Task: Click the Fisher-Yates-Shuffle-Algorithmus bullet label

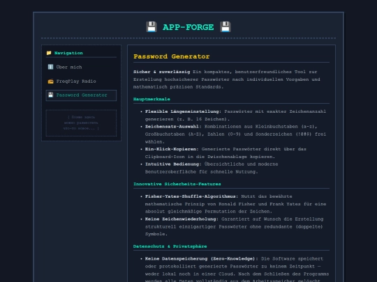Action: [191, 196]
